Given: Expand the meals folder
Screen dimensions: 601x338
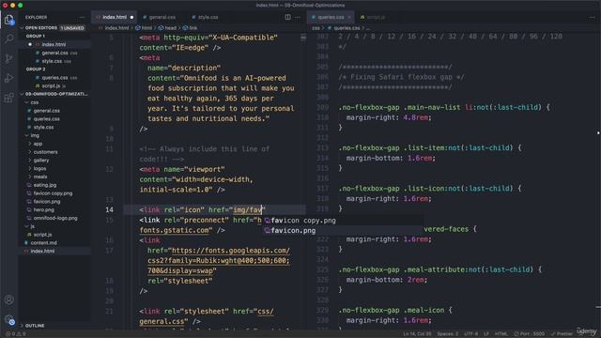Looking at the screenshot, I should pos(39,177).
